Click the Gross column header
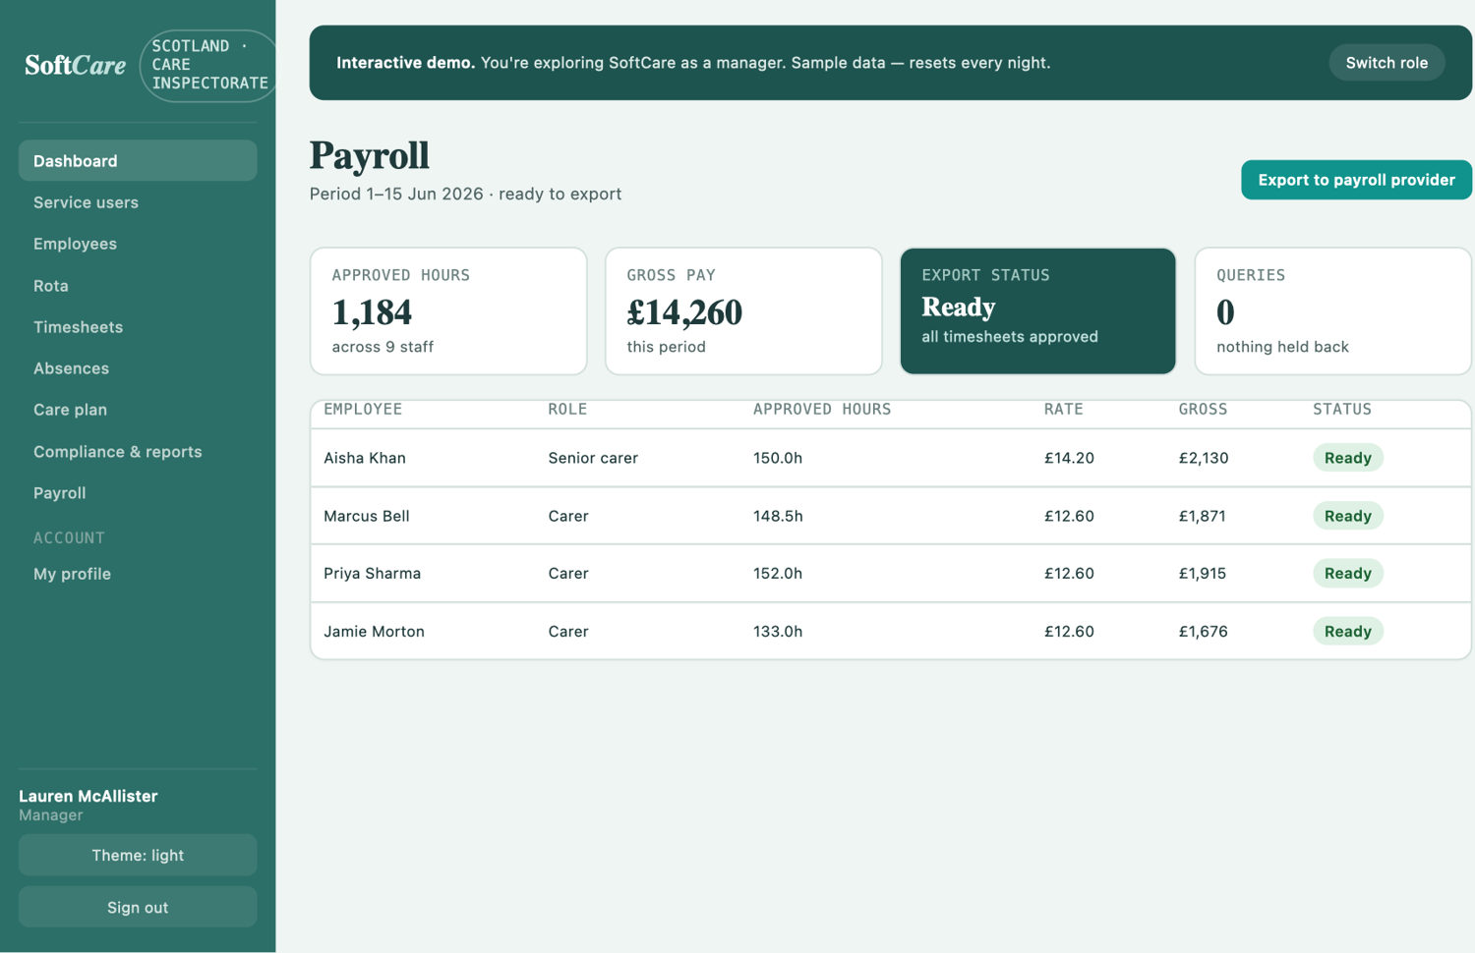 point(1203,410)
